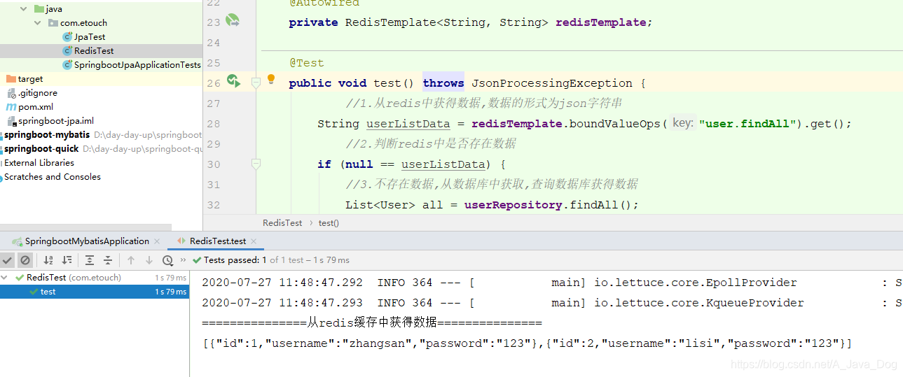Click the RedisTest class file icon
The image size is (903, 377).
(67, 51)
